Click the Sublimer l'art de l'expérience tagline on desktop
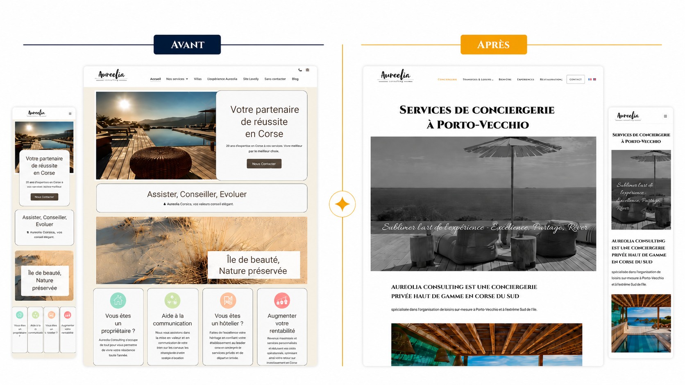Image resolution: width=685 pixels, height=385 pixels. point(485,227)
